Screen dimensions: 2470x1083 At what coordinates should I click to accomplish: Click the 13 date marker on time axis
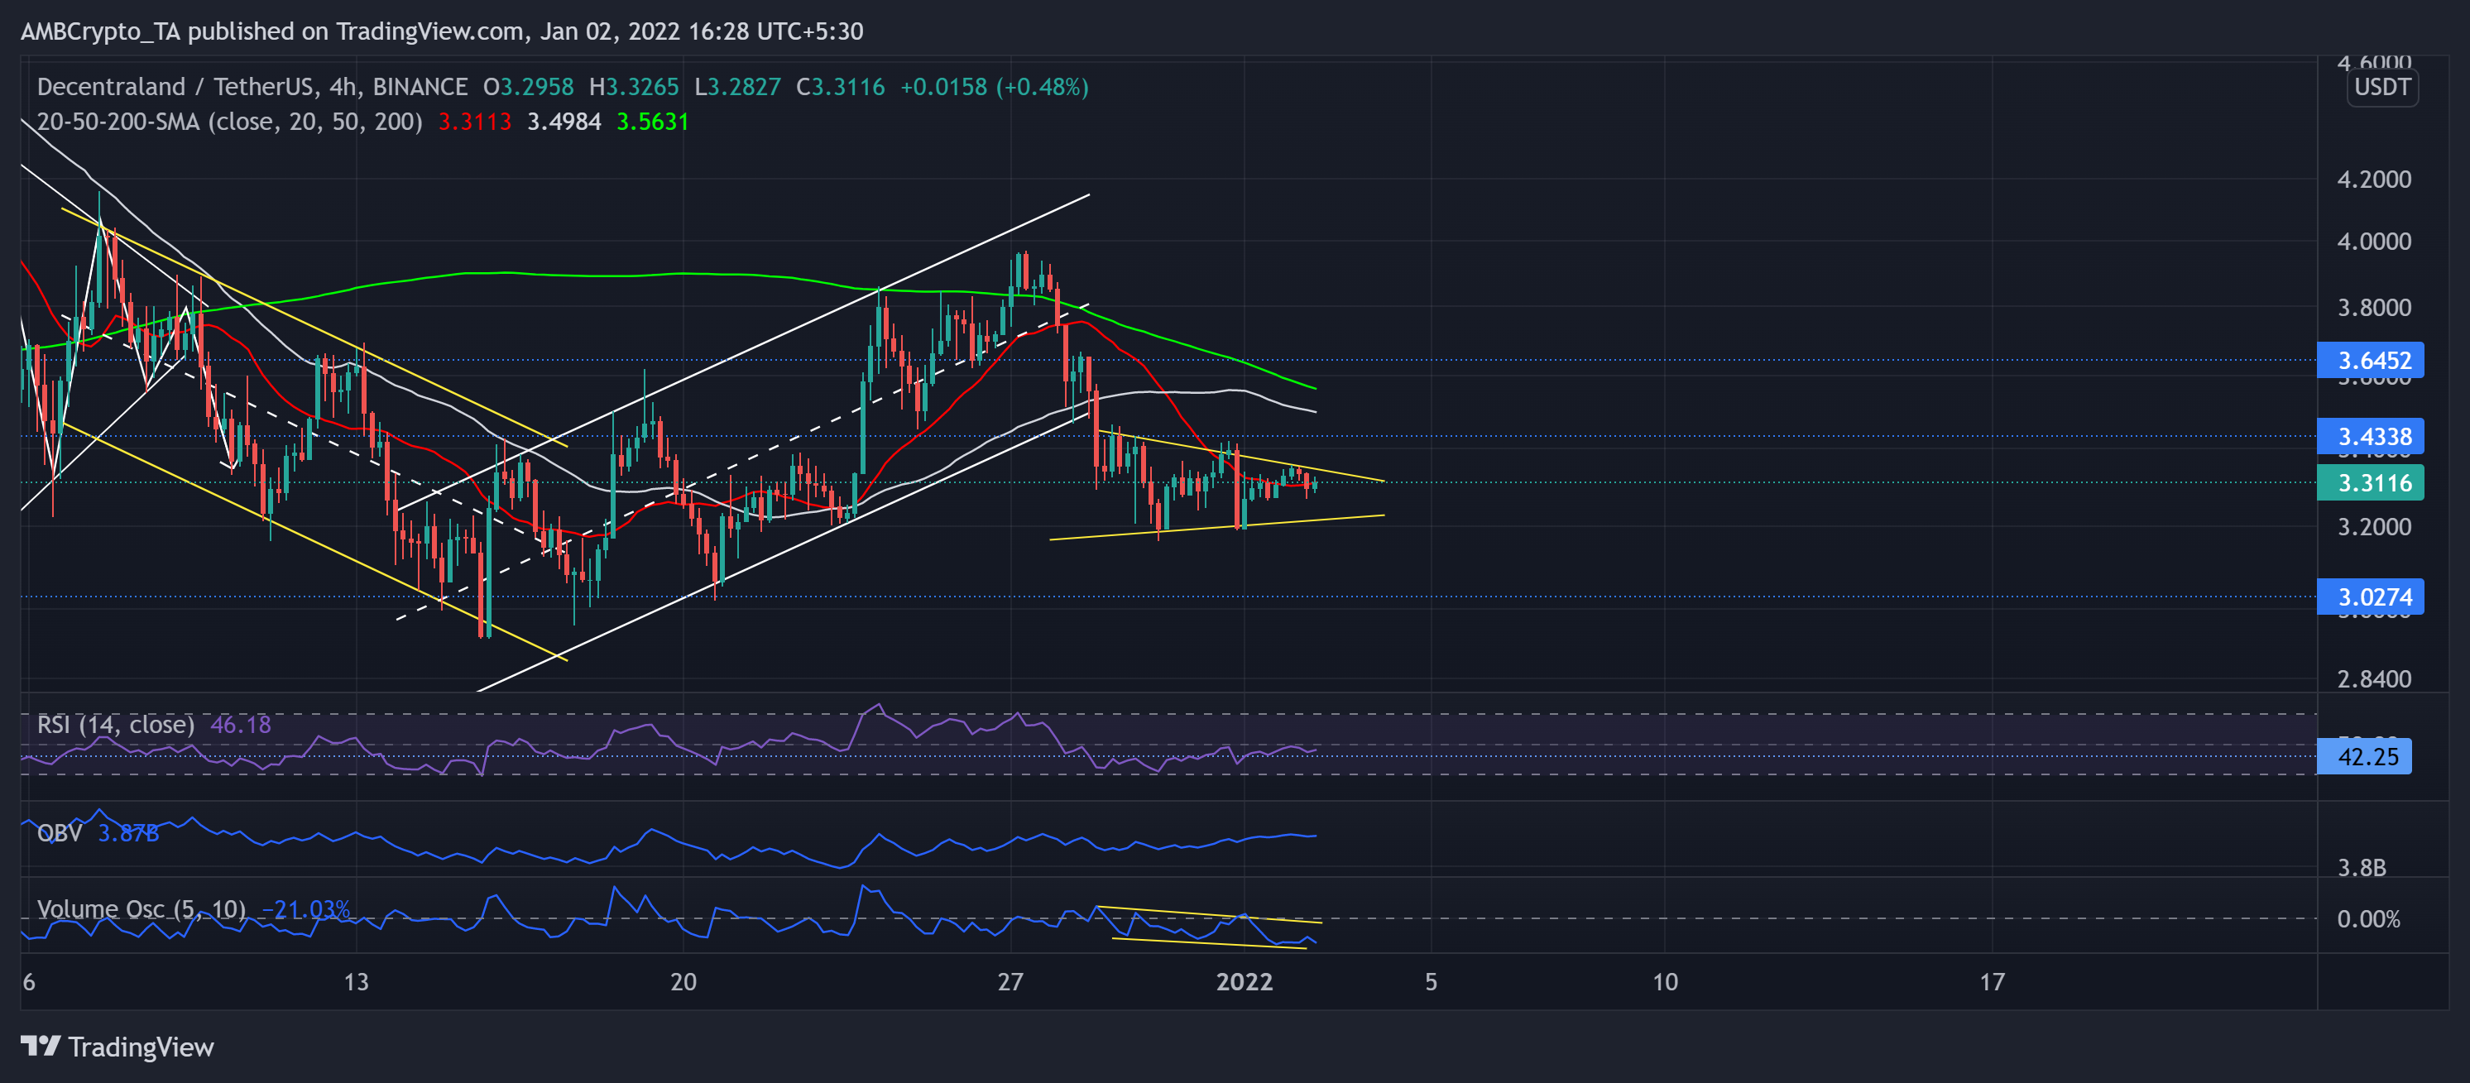click(356, 981)
